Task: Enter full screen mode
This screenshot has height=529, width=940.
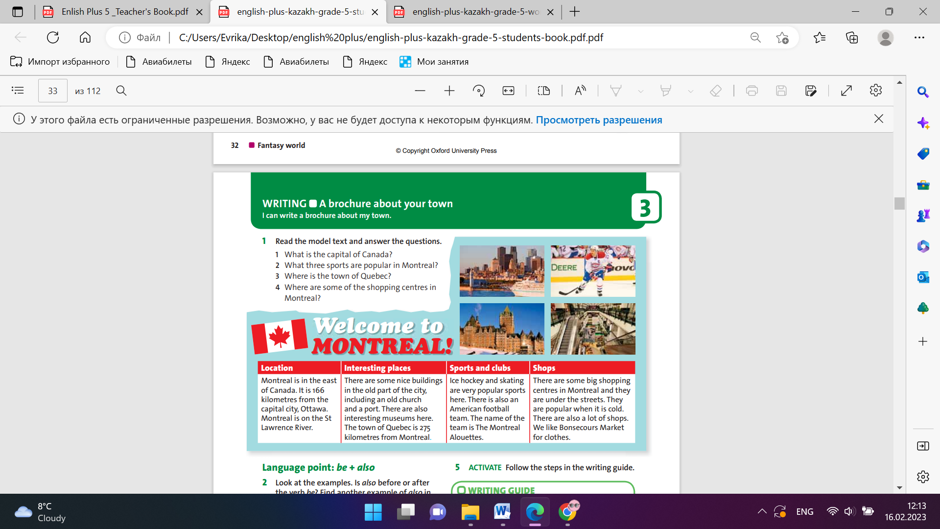Action: (846, 91)
